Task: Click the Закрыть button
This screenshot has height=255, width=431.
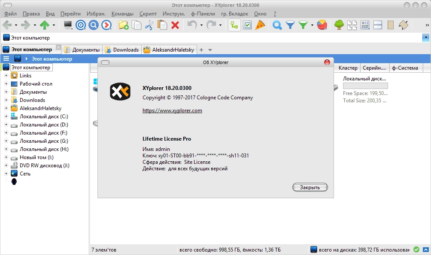Action: click(x=310, y=187)
